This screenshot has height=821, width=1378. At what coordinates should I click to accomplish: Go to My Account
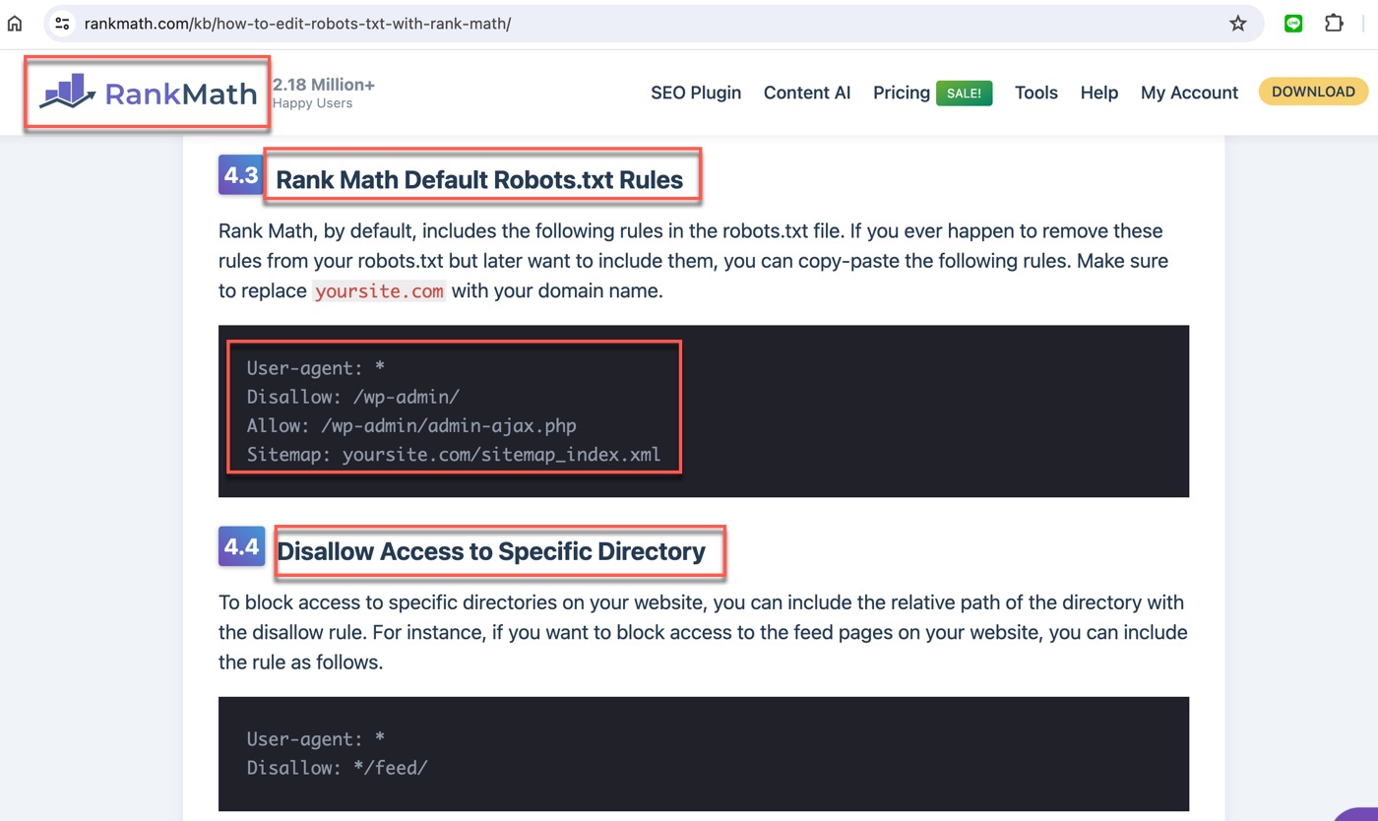click(1189, 93)
